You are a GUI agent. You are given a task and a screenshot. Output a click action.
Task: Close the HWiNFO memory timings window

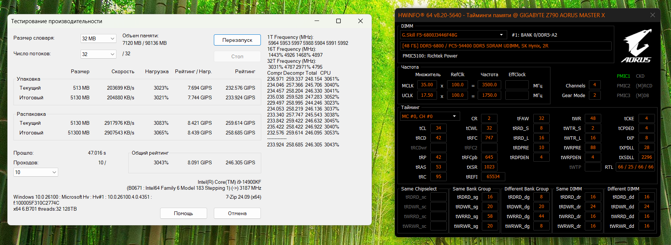click(x=652, y=15)
